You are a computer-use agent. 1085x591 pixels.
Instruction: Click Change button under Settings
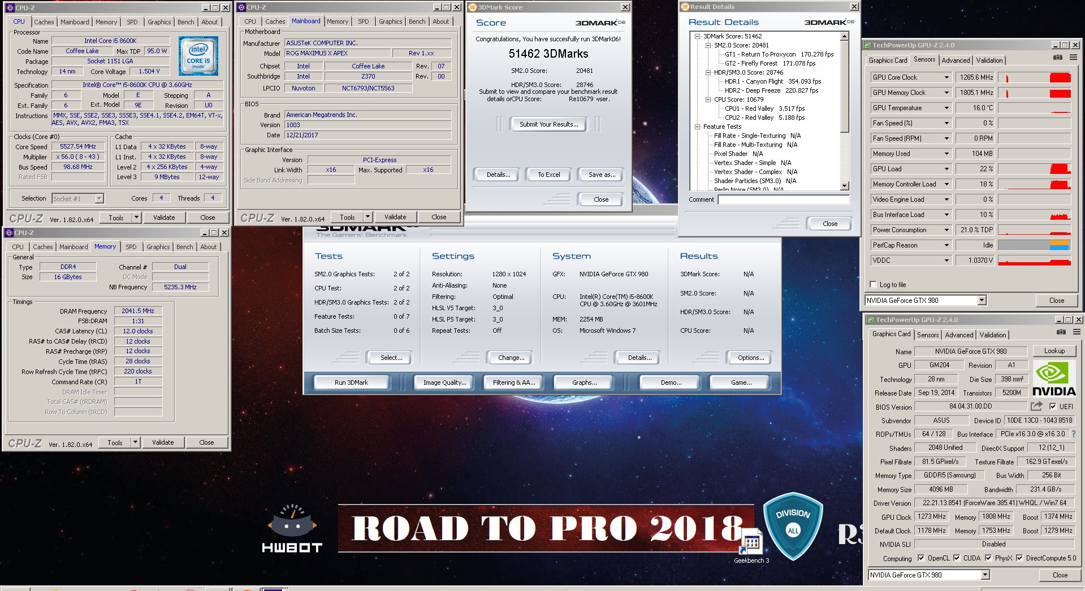[511, 358]
